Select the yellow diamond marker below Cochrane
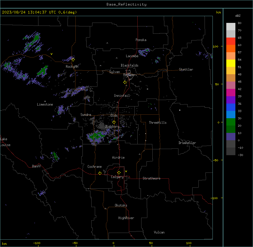The image size is (253, 247). click(x=100, y=173)
